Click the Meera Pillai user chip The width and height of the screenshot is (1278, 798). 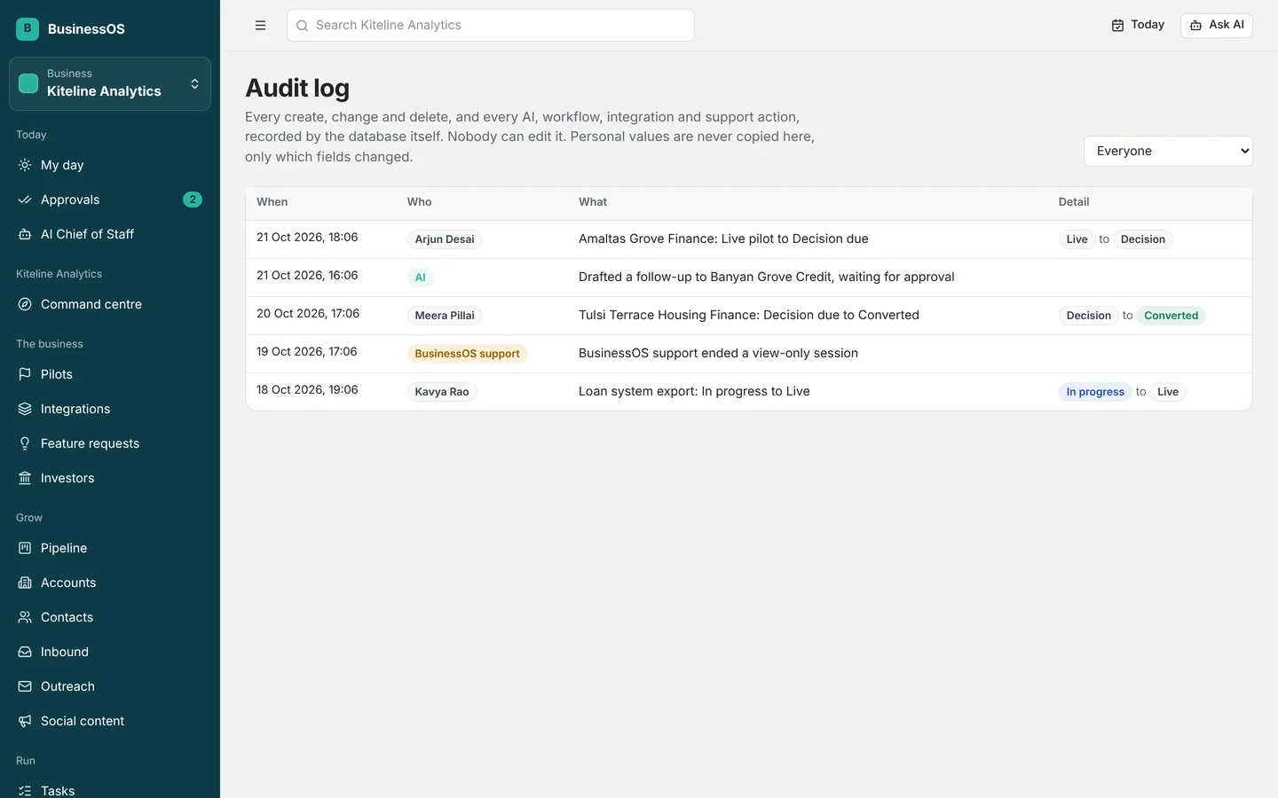445,316
